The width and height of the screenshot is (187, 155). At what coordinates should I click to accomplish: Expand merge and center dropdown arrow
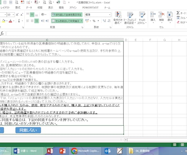[x=82, y=21]
